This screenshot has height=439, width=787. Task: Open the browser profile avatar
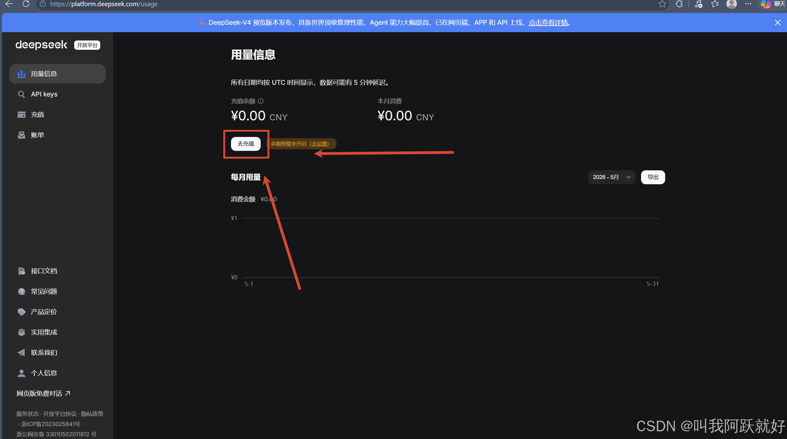pos(731,4)
